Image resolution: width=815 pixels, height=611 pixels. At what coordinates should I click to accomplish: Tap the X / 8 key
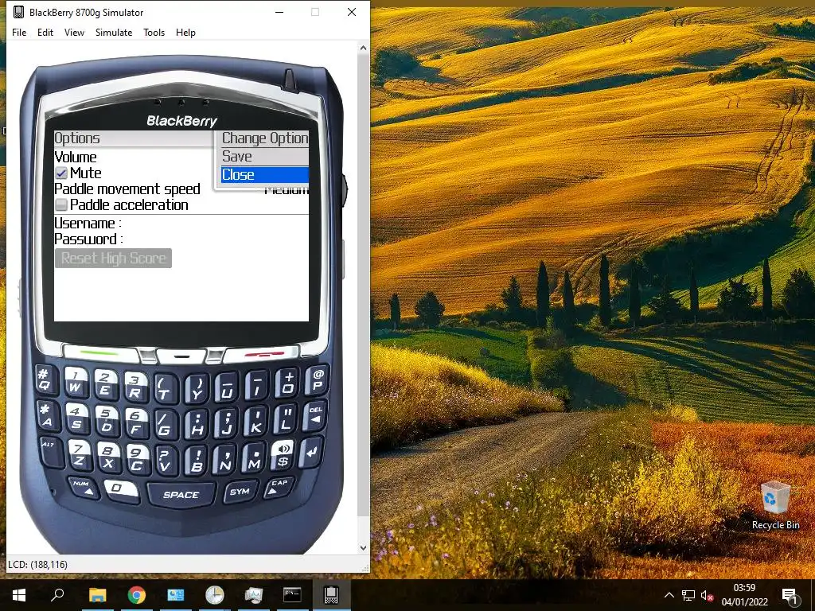tap(108, 457)
